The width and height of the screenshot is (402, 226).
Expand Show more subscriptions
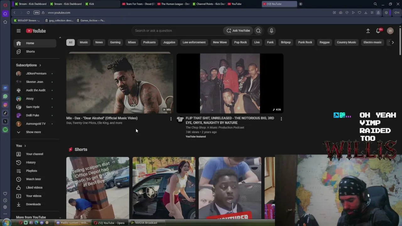[33, 132]
